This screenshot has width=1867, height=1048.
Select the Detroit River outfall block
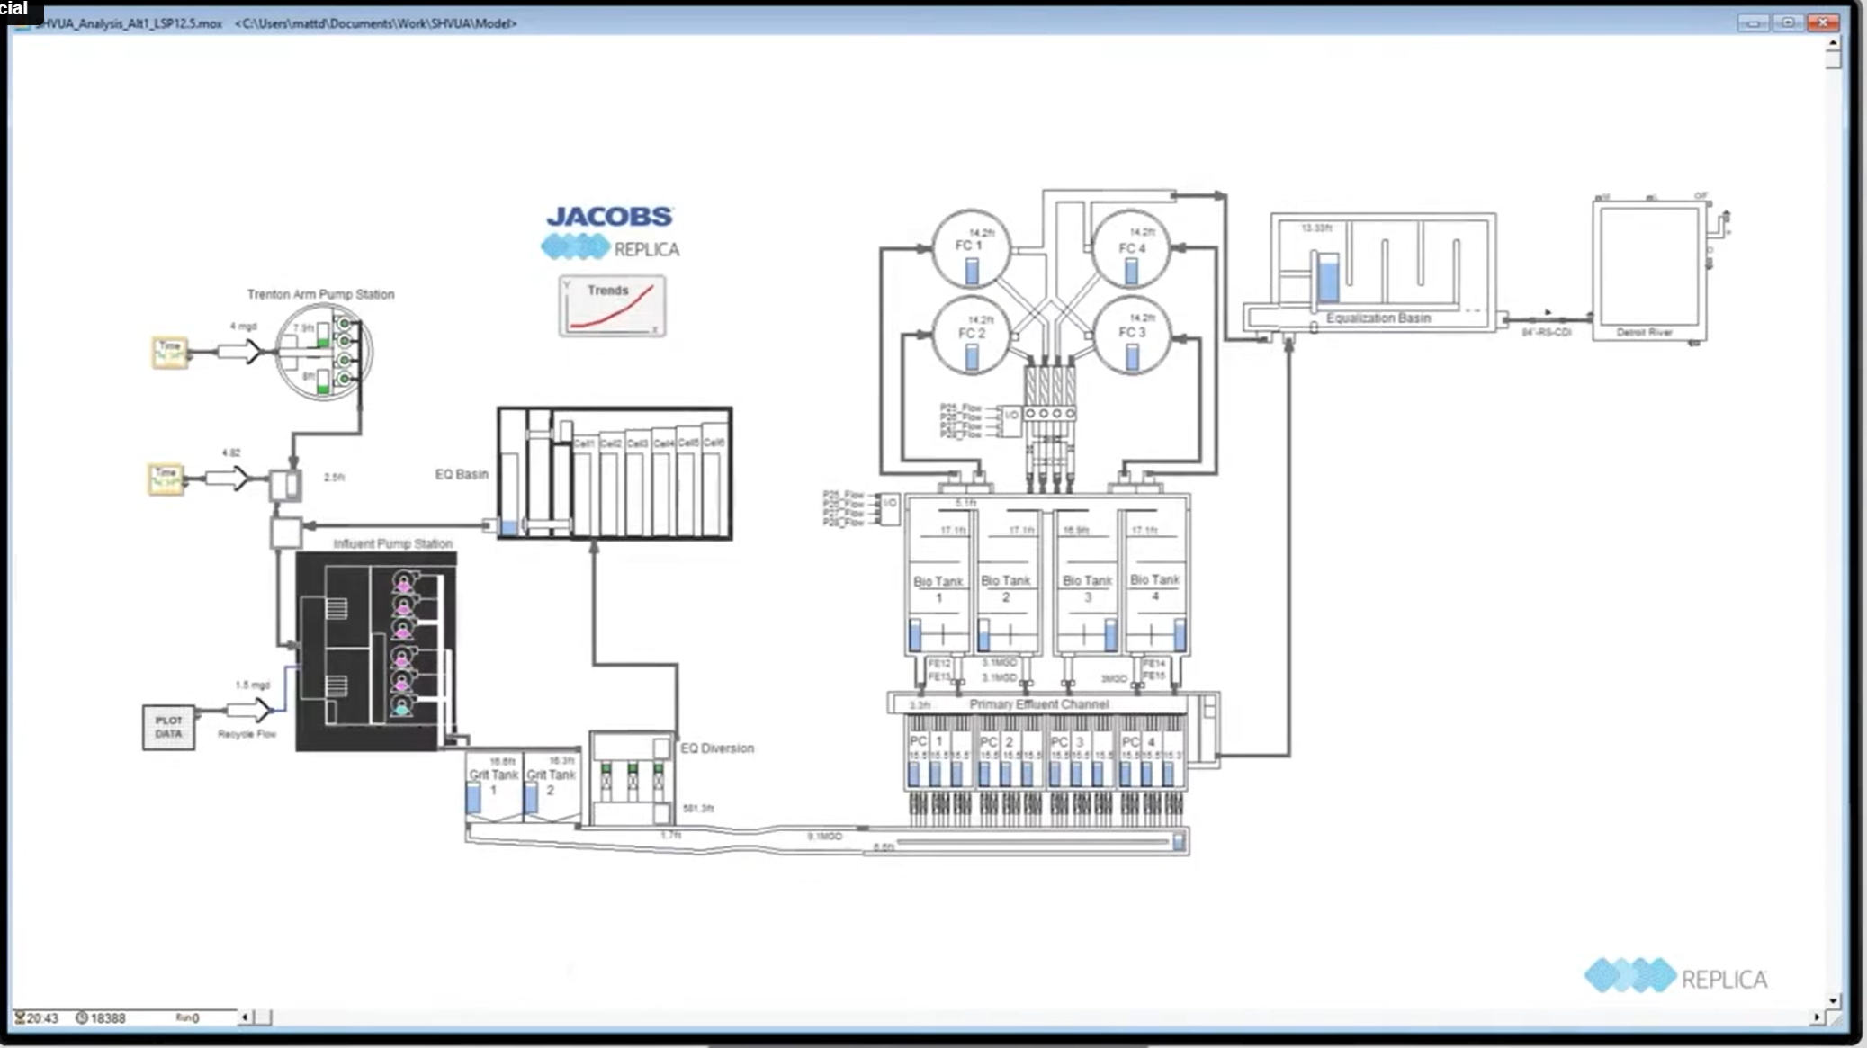(x=1649, y=271)
